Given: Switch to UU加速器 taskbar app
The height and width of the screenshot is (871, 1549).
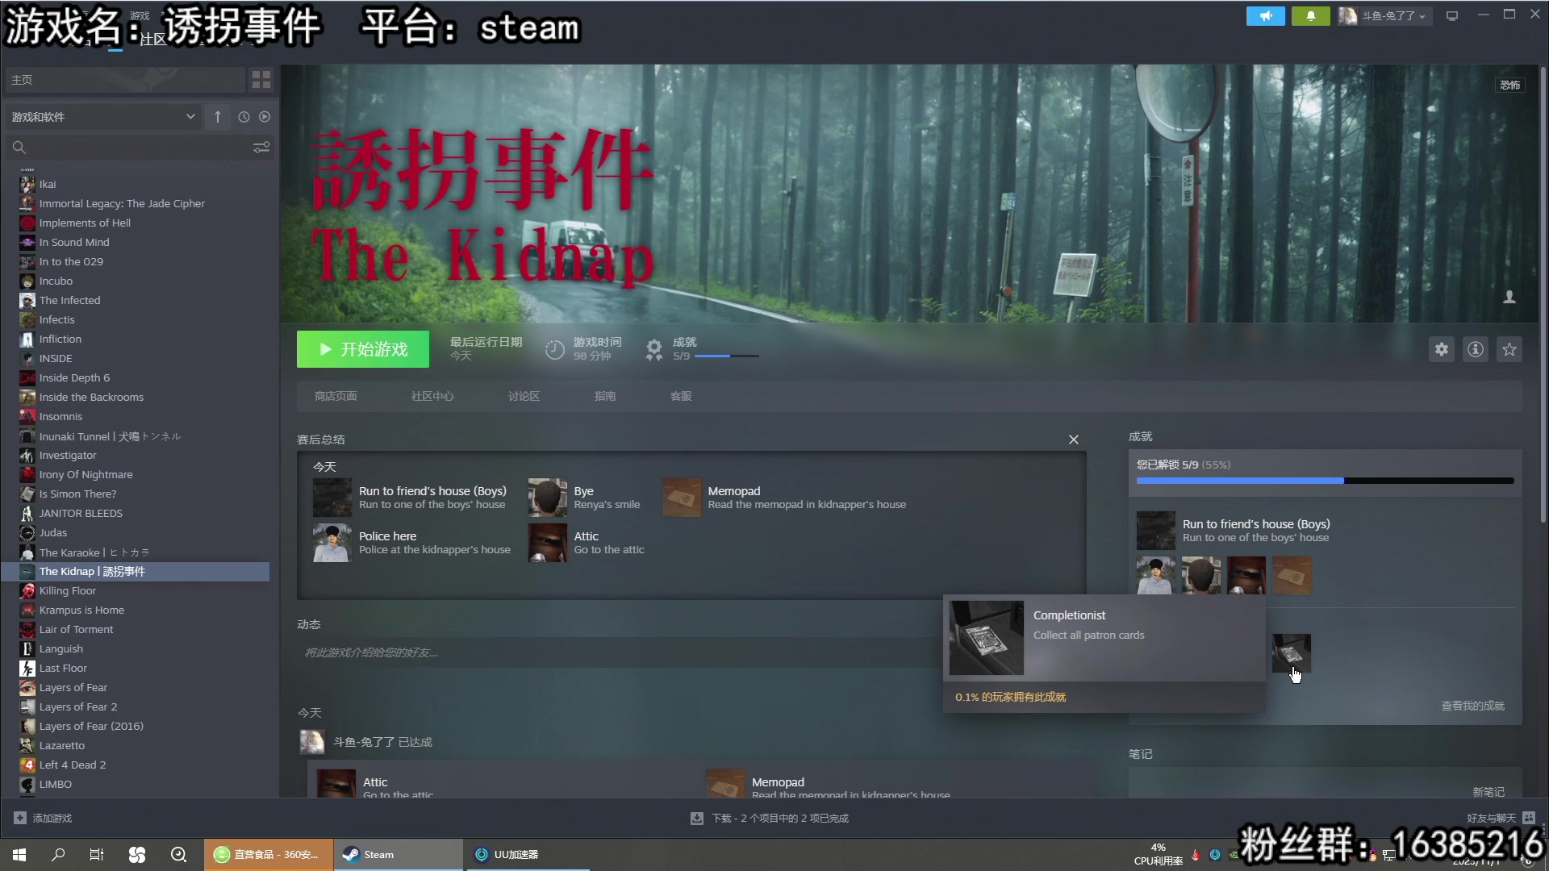Looking at the screenshot, I should pyautogui.click(x=527, y=855).
